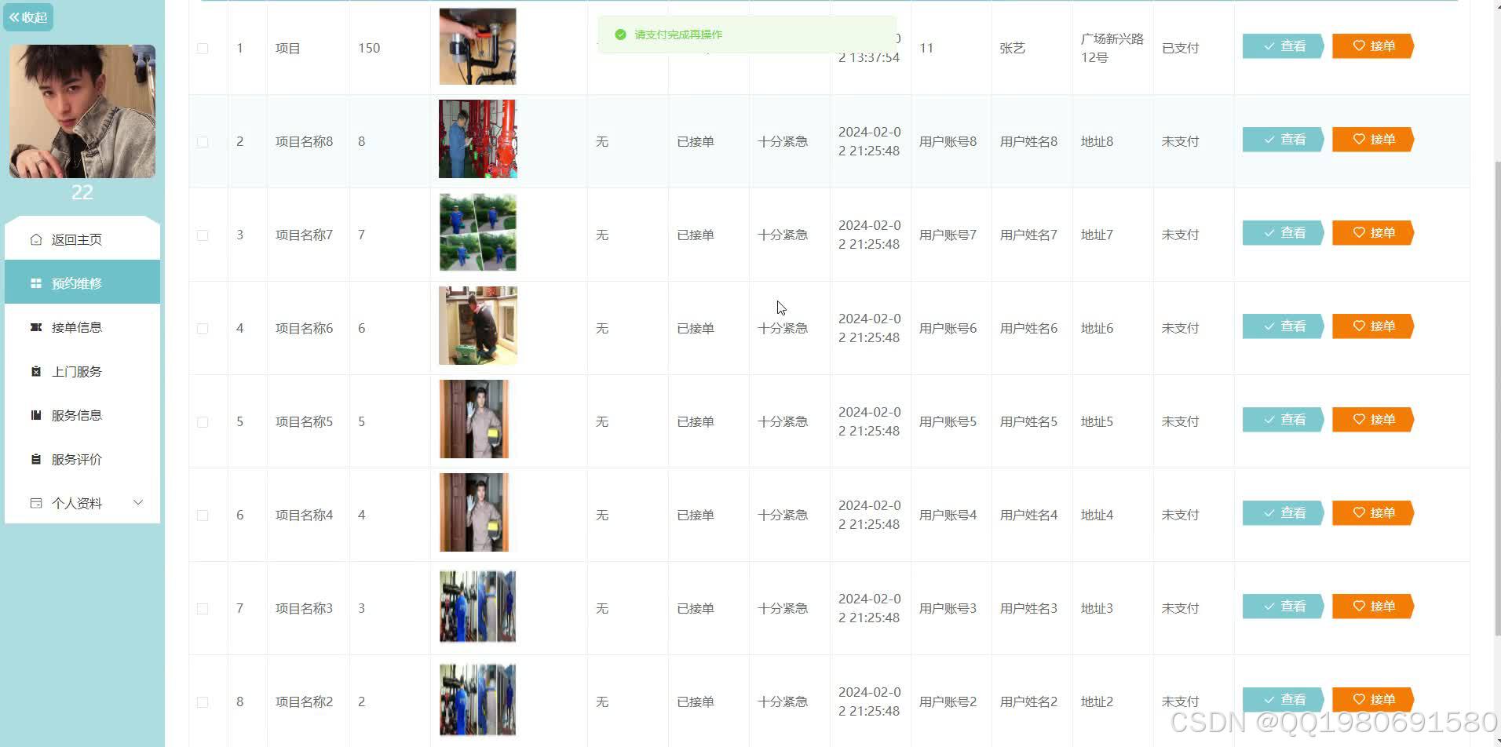Select checkbox for row 项目名称8
1501x747 pixels.
pyautogui.click(x=203, y=142)
